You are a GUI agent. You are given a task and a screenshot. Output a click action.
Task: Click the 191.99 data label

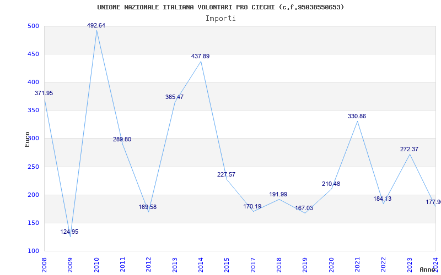[278, 194]
